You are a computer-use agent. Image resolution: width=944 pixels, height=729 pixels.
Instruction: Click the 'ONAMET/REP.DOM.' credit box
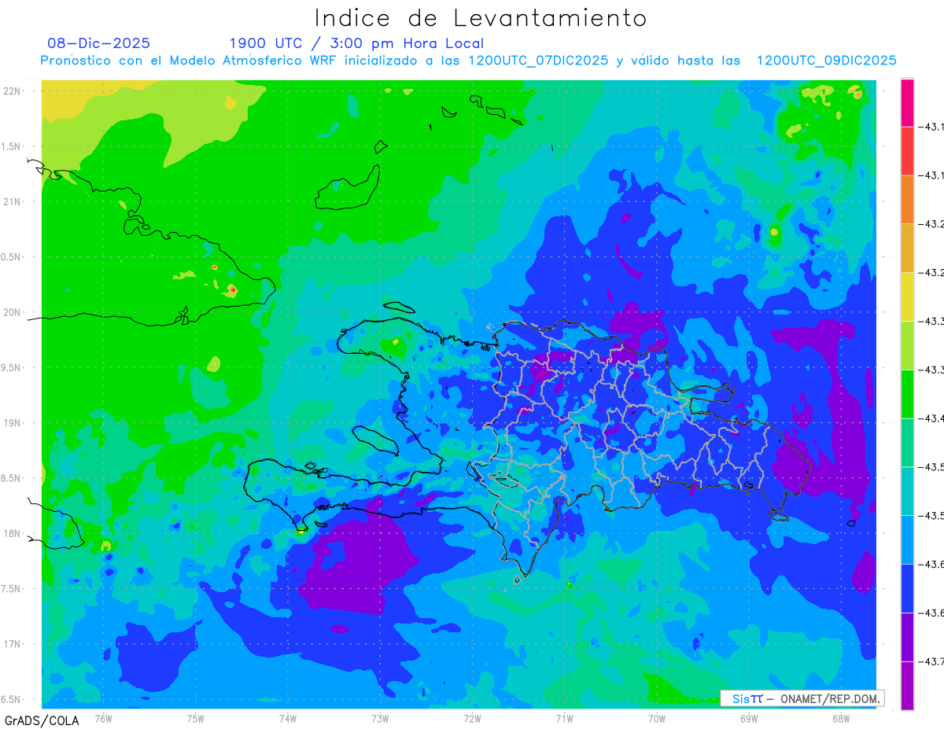pyautogui.click(x=802, y=698)
